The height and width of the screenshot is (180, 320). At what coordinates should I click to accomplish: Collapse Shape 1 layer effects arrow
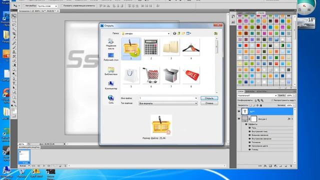[292, 119]
